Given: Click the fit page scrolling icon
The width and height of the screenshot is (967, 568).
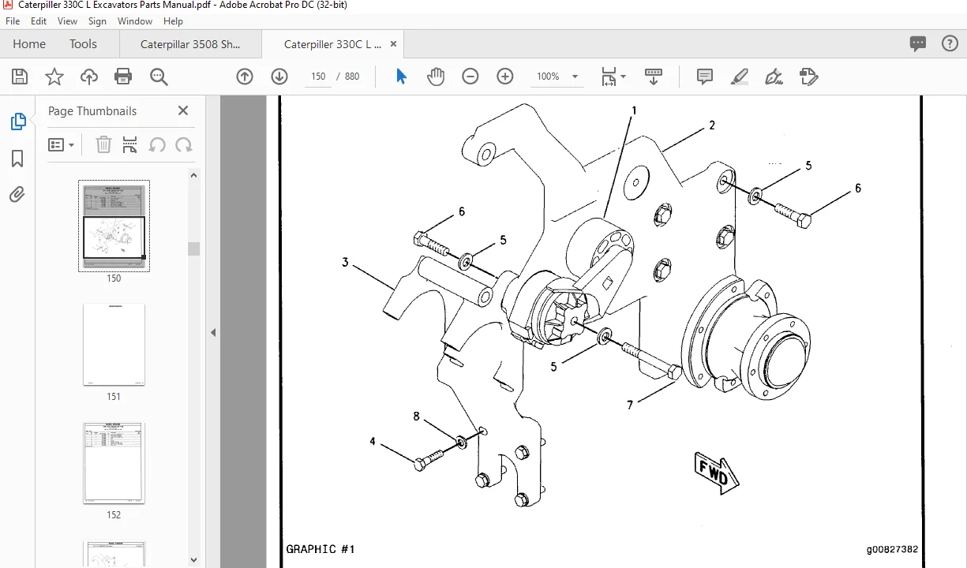Looking at the screenshot, I should click(609, 77).
